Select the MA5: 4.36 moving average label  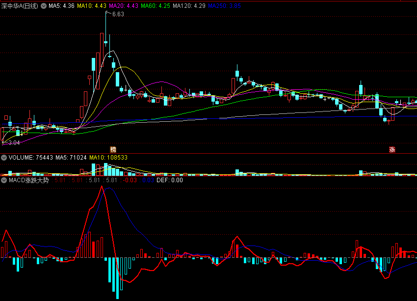[61, 6]
